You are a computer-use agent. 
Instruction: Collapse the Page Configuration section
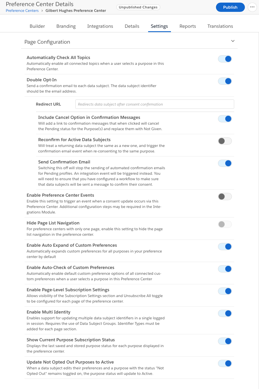click(233, 41)
